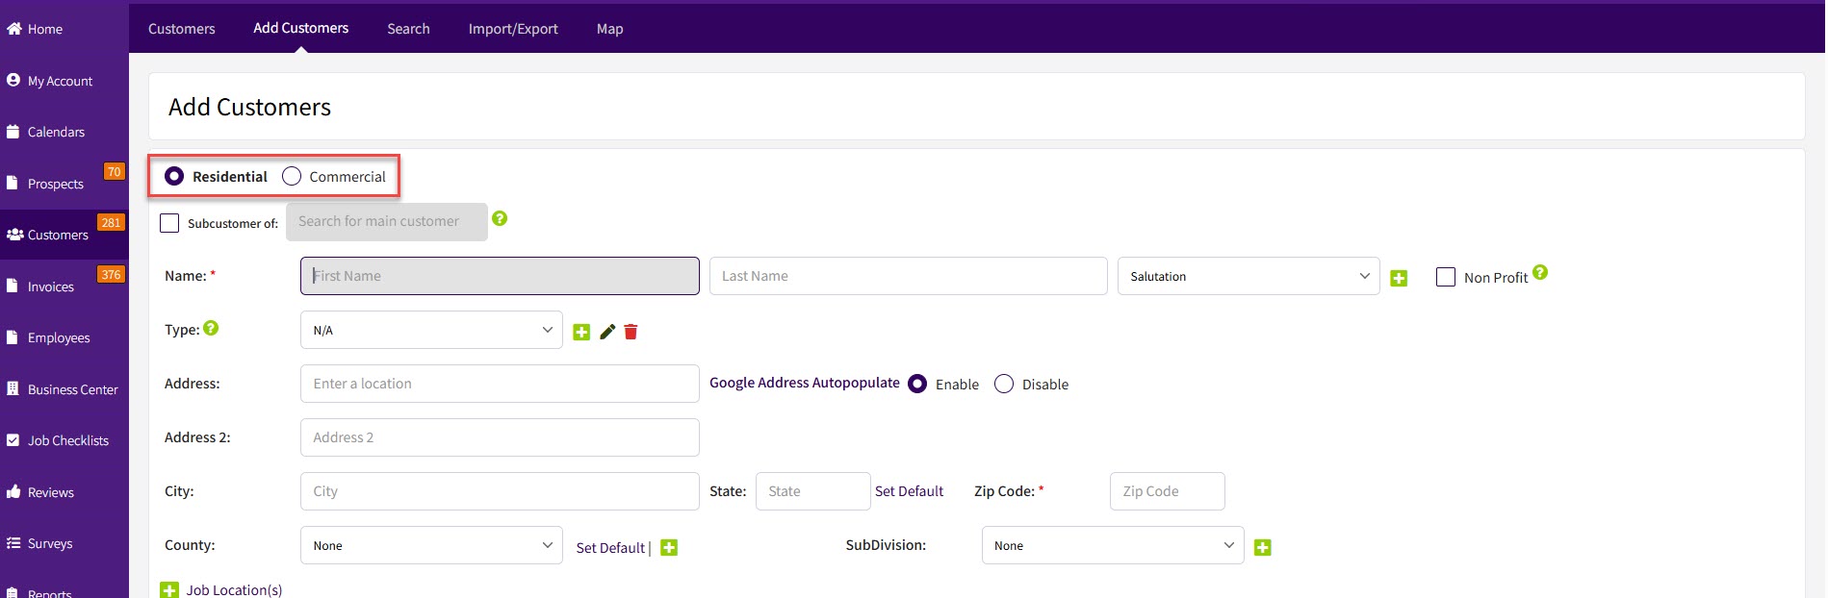Image resolution: width=1828 pixels, height=598 pixels.
Task: Click the Job Location(s) link
Action: click(x=234, y=589)
